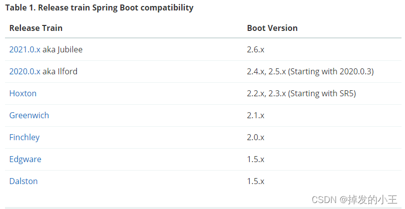
Task: Follow the Finchley link
Action: [x=24, y=137]
